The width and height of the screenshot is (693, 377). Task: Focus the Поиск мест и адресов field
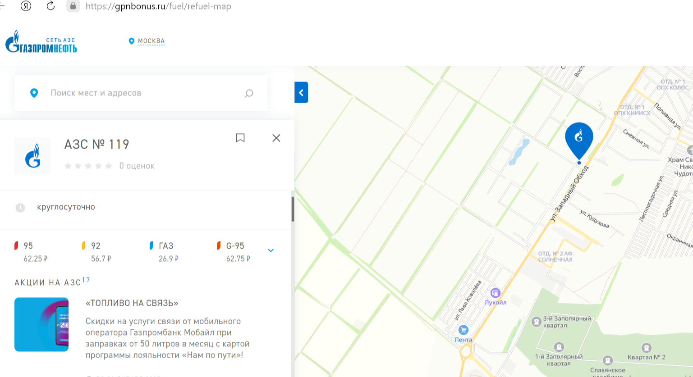coord(141,93)
